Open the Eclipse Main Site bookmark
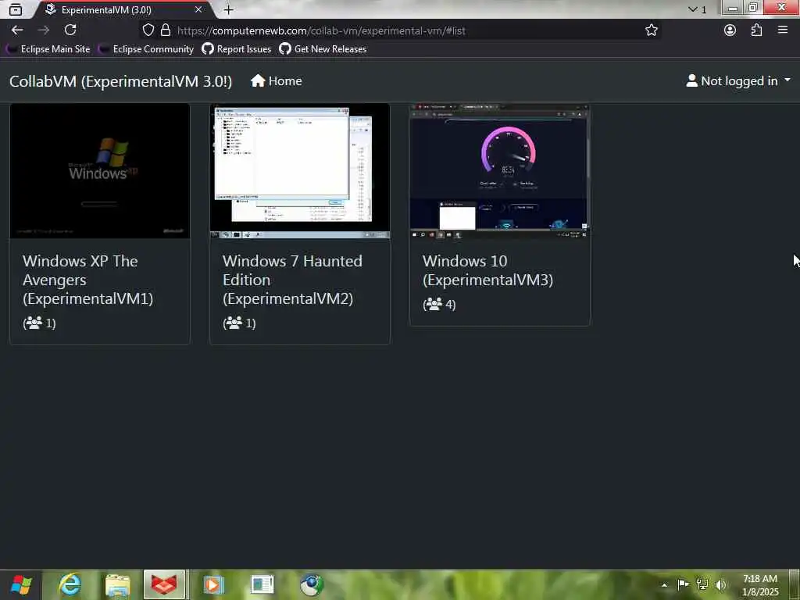This screenshot has height=600, width=800. tap(48, 49)
